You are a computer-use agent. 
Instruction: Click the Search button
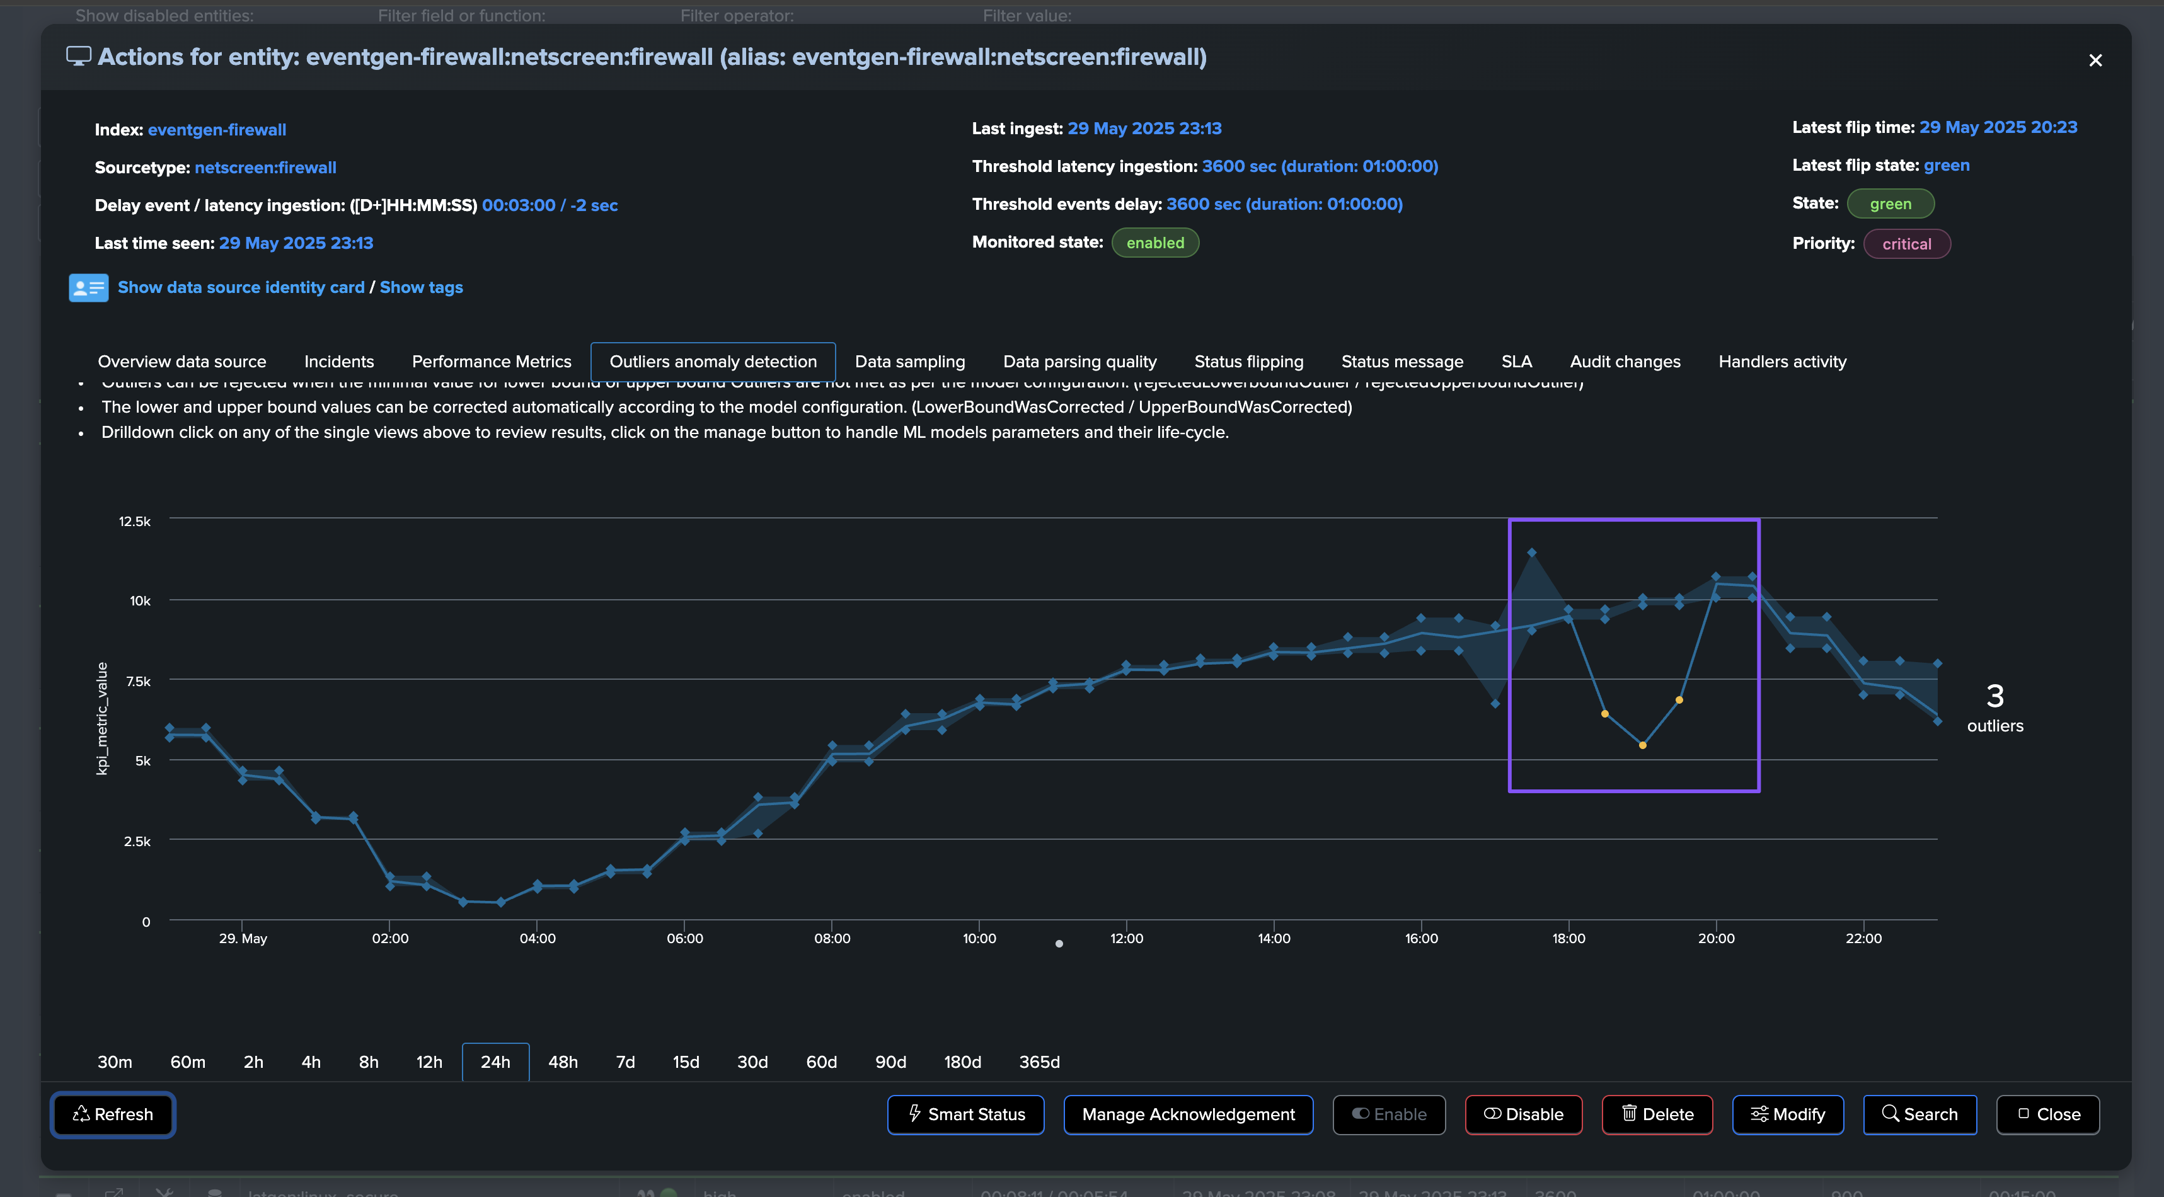[x=1919, y=1114]
